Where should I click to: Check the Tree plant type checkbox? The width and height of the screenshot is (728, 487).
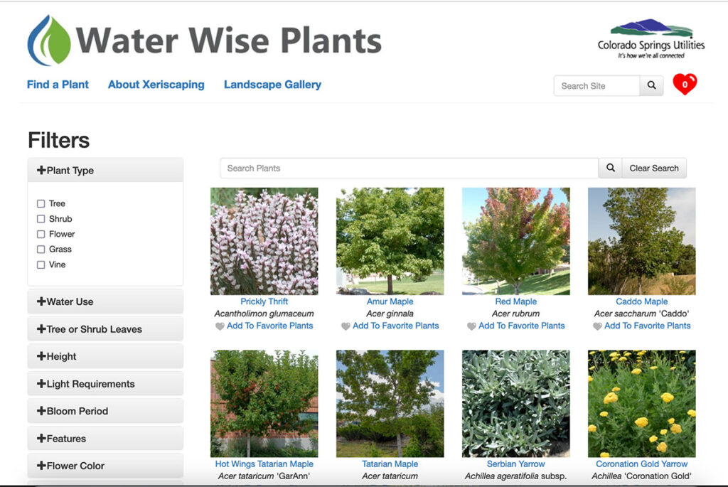point(41,204)
